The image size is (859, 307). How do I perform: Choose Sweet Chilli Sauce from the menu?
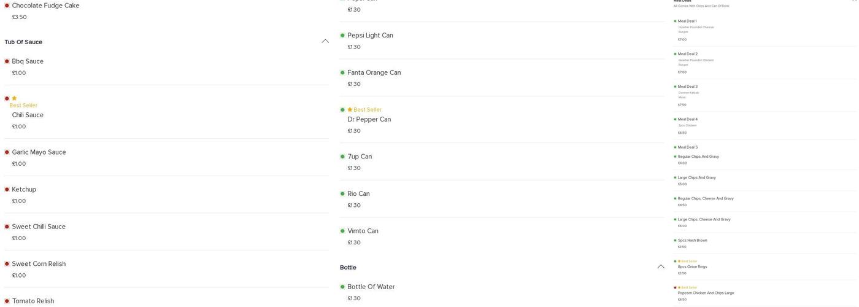39,227
